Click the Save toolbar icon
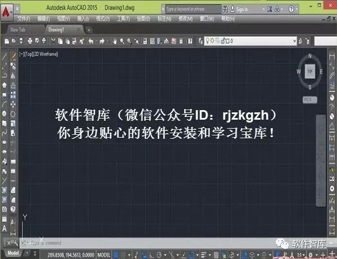The height and width of the screenshot is (259, 337). coord(21,41)
